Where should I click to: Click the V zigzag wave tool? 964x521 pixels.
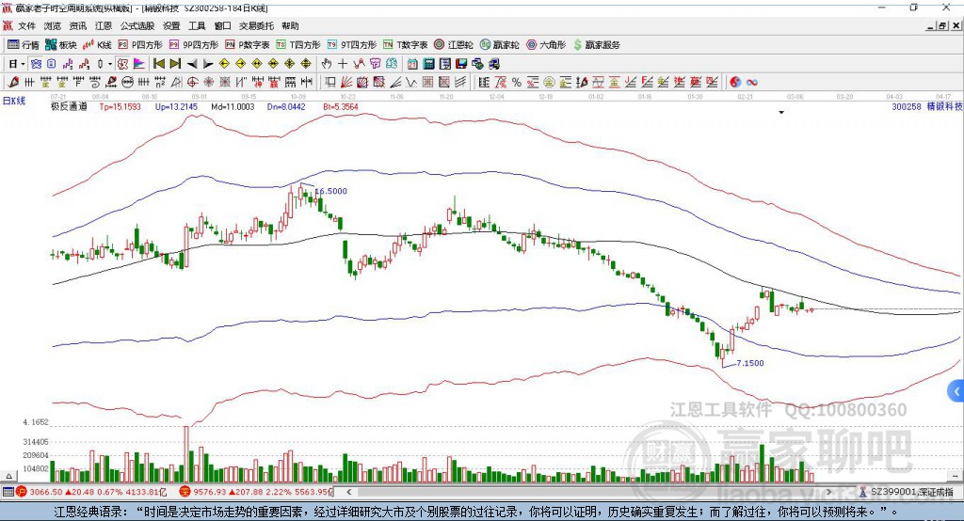[x=411, y=83]
